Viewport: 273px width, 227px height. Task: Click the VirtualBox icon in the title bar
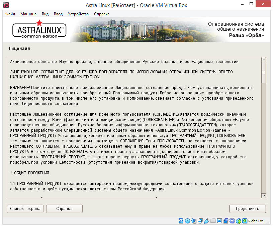tap(6, 5)
